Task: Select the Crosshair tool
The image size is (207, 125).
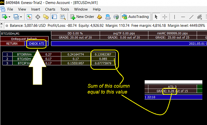Action: click(165, 17)
